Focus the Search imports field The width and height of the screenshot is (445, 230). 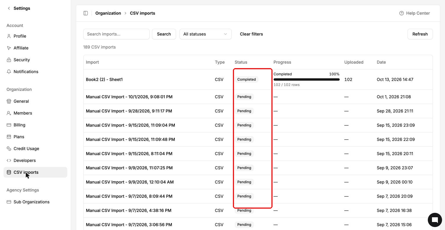click(116, 34)
